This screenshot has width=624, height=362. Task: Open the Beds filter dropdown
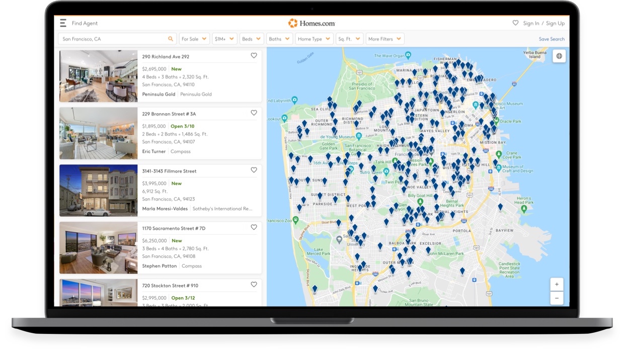point(252,39)
